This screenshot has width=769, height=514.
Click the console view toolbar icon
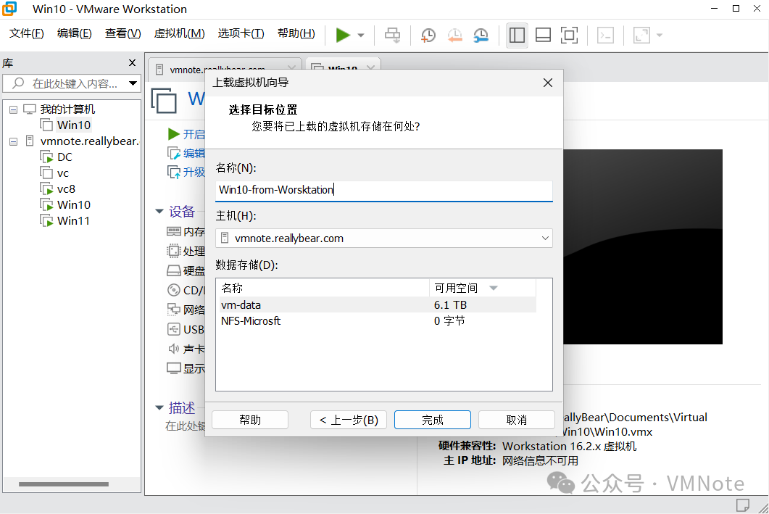[605, 35]
